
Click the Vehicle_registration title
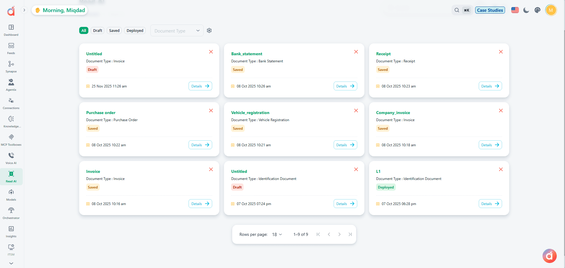(x=250, y=113)
